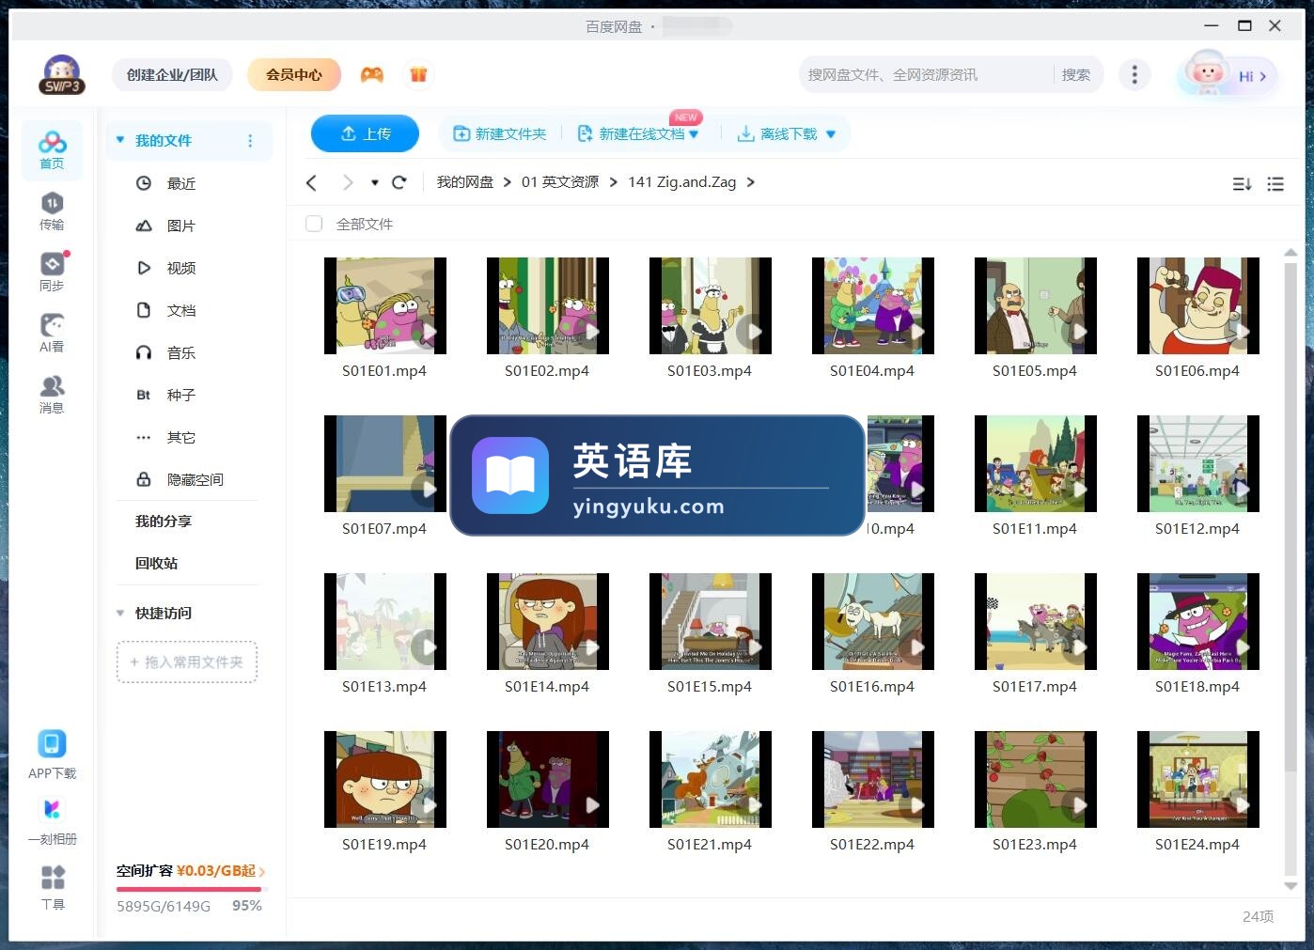Go to 01 英文资源 breadcrumb

[x=560, y=182]
